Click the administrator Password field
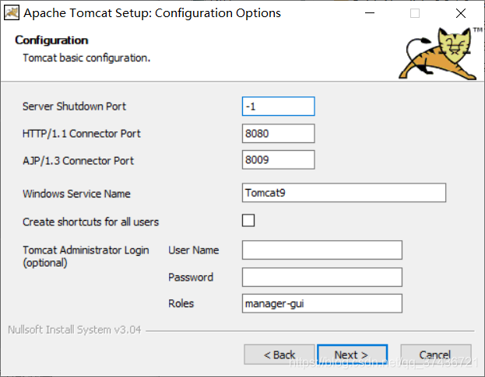Image resolution: width=485 pixels, height=377 pixels. point(322,277)
